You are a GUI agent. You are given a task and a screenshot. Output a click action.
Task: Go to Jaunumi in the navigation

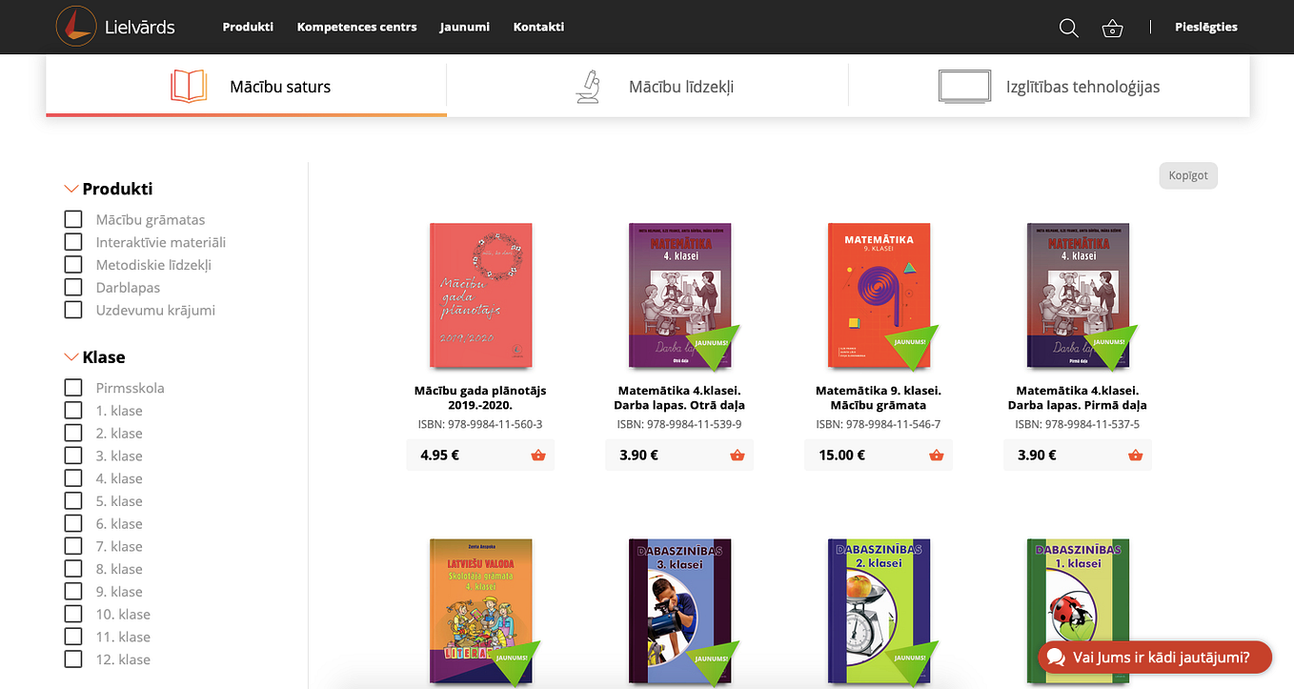click(465, 27)
